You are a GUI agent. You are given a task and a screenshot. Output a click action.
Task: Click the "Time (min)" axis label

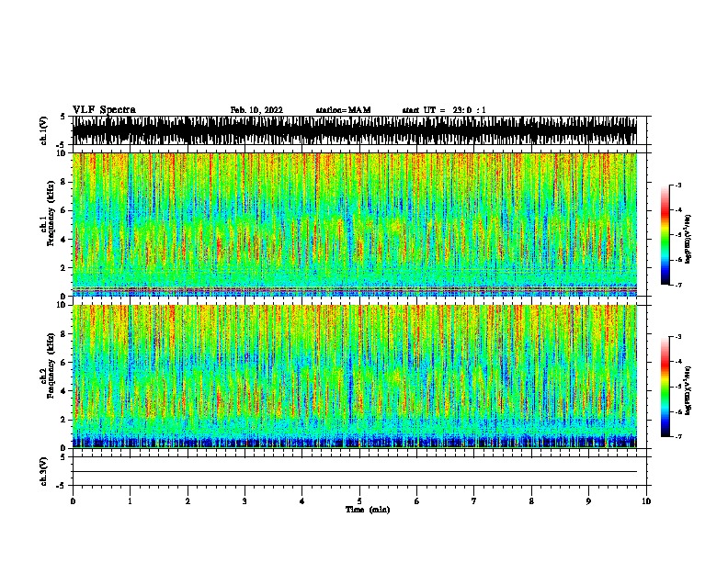[x=368, y=510]
